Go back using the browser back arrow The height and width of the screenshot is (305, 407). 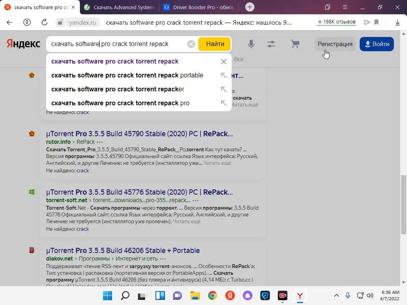(x=10, y=23)
